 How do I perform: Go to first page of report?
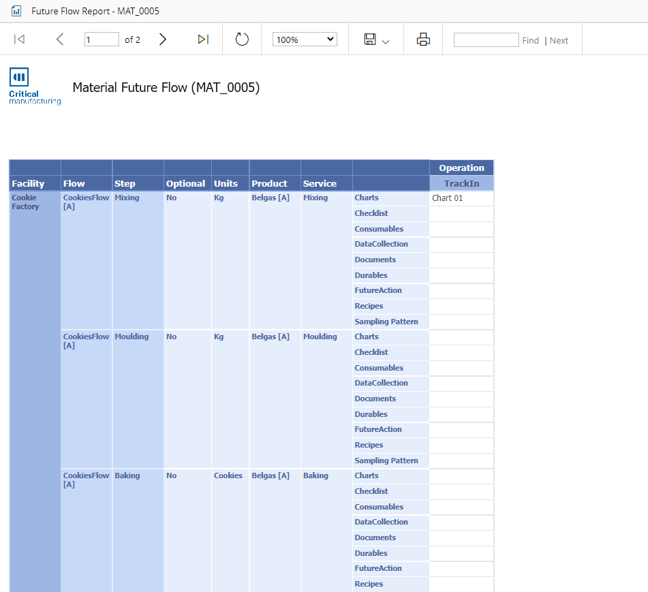click(x=20, y=40)
